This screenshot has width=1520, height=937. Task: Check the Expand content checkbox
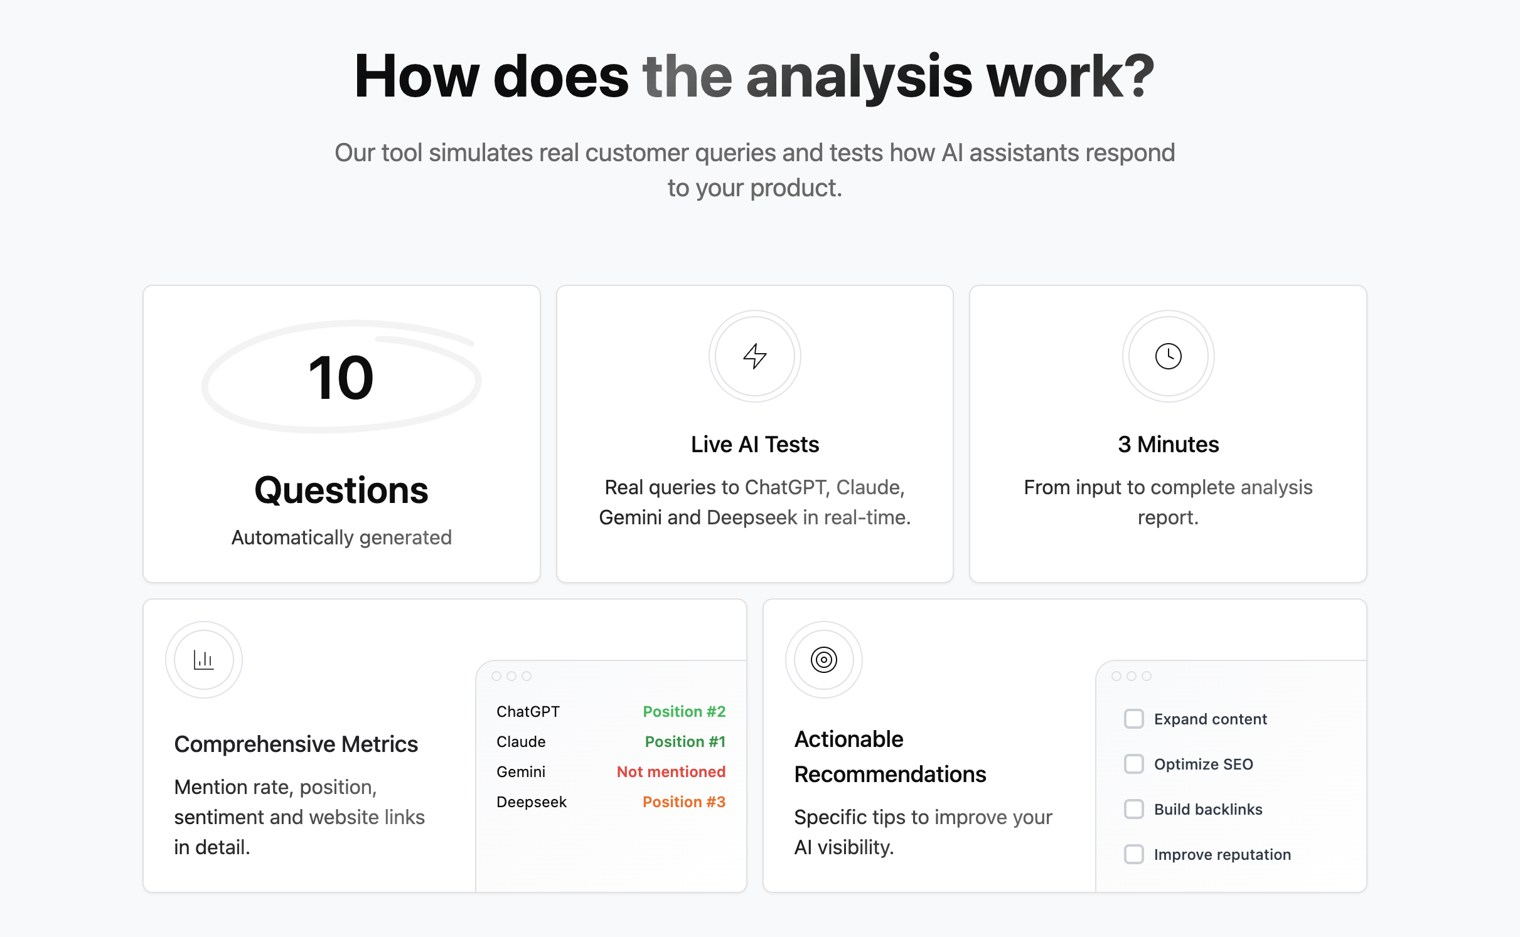tap(1134, 719)
